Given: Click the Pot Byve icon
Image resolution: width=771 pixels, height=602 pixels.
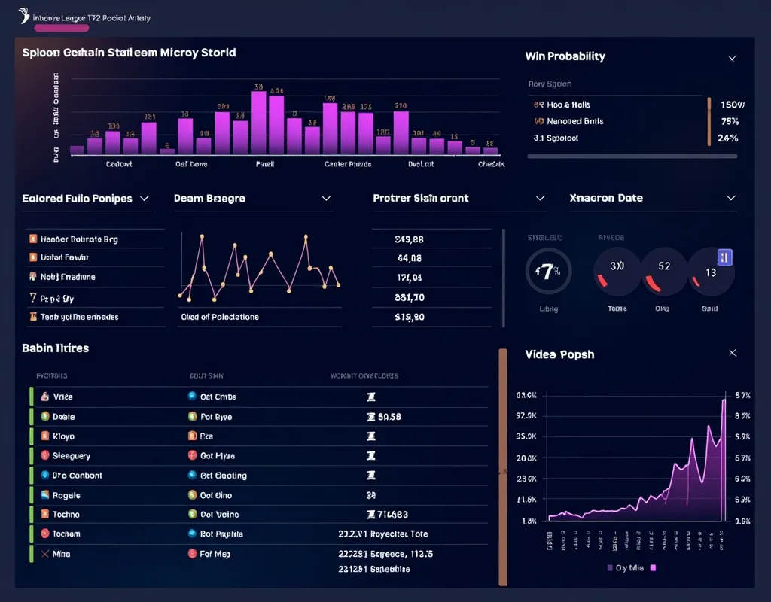Looking at the screenshot, I should [192, 416].
